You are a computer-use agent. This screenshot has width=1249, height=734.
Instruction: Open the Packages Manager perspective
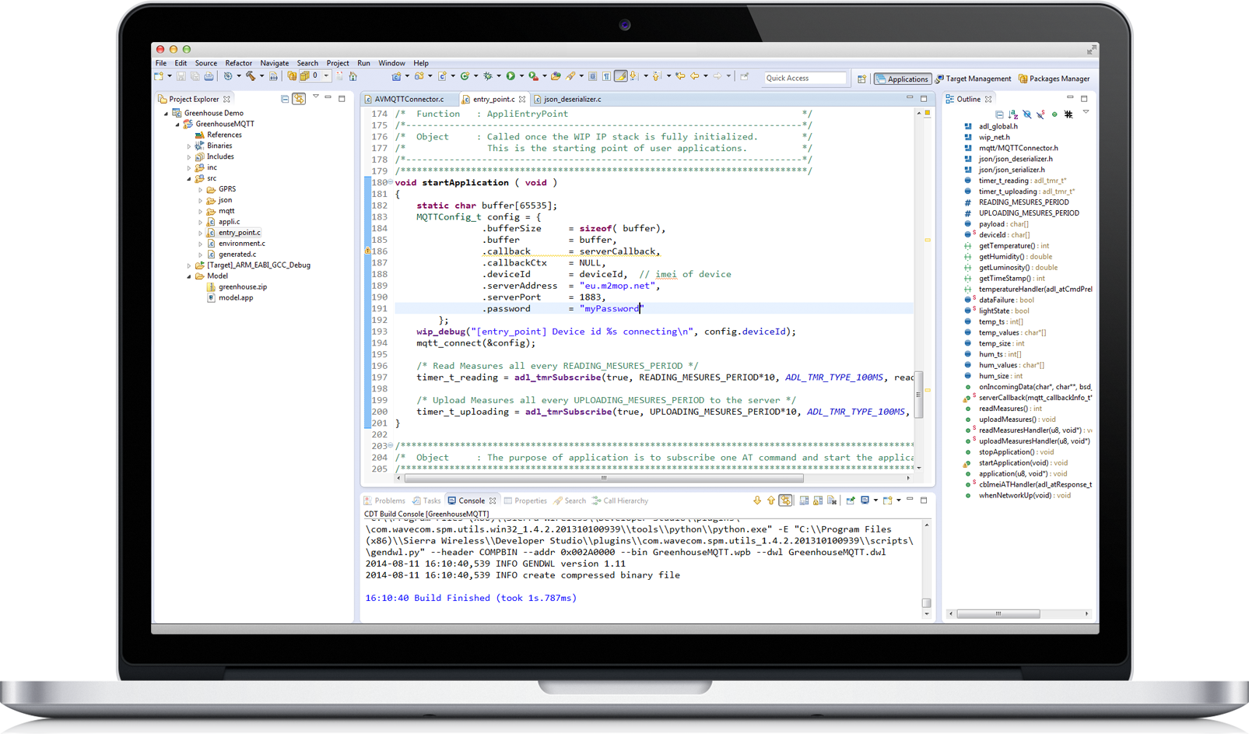(x=1054, y=79)
